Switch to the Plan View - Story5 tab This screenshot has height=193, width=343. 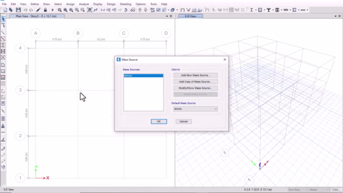[x=36, y=16]
